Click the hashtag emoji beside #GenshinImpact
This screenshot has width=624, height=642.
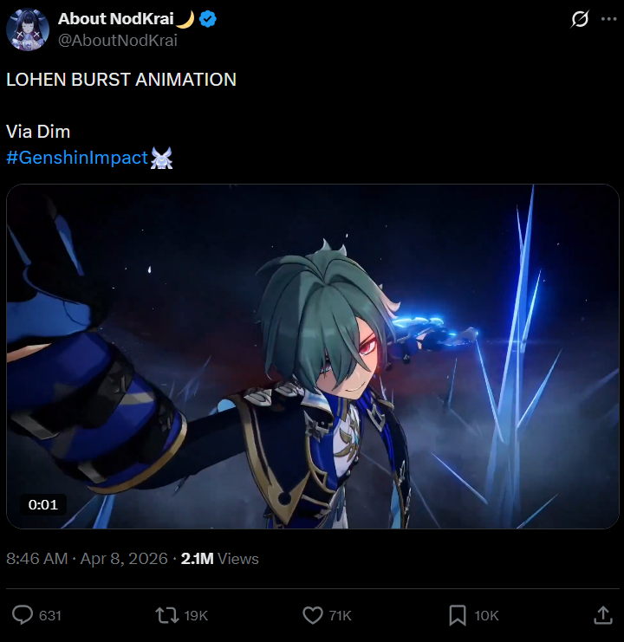point(162,158)
